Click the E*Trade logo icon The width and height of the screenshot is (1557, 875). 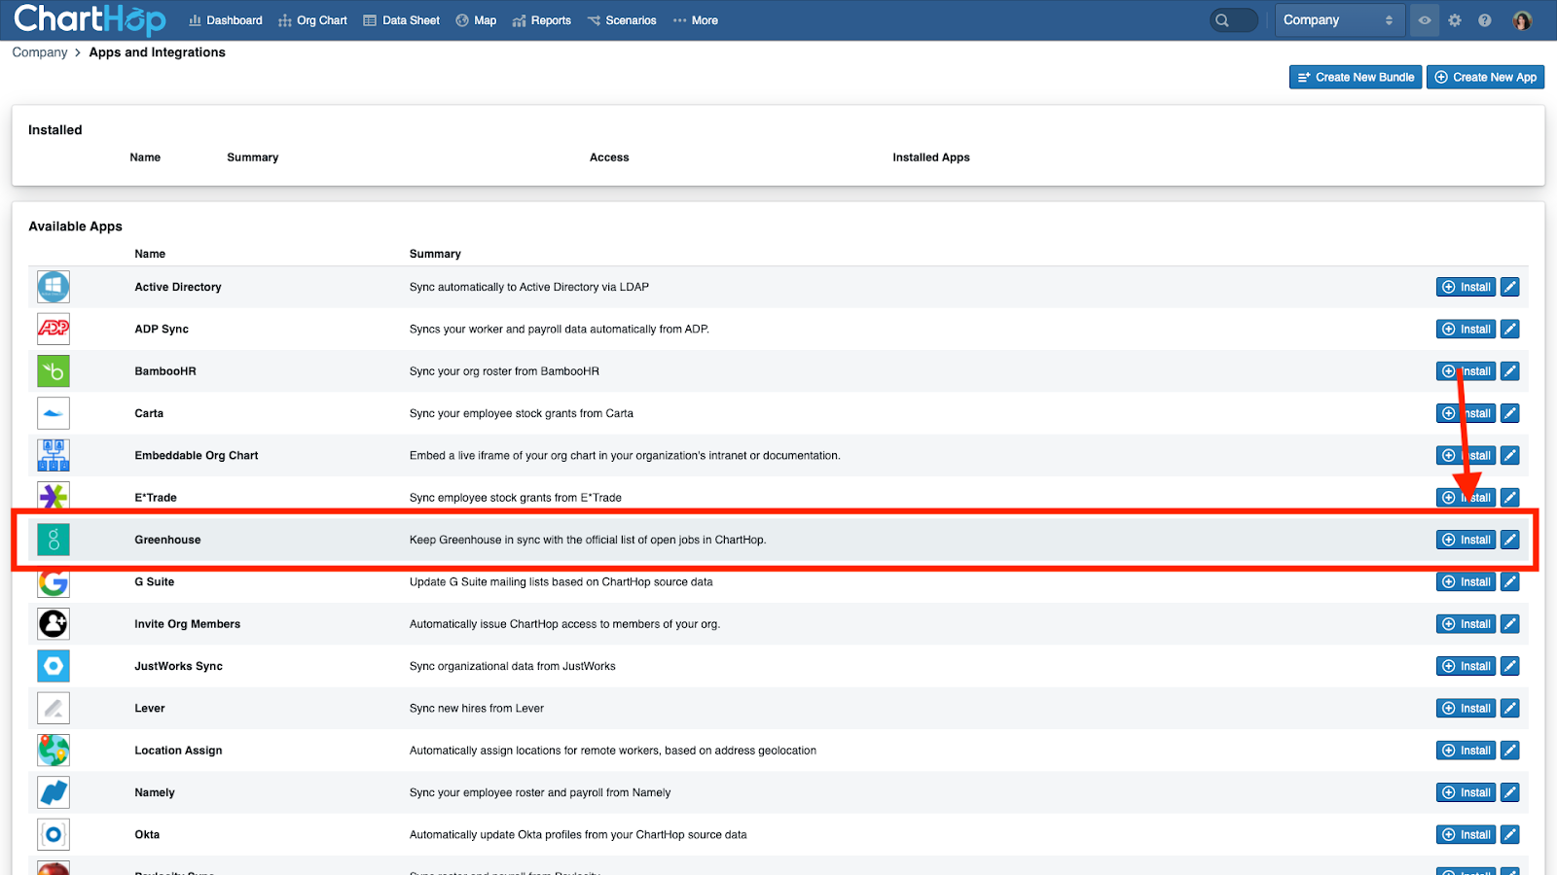point(54,497)
